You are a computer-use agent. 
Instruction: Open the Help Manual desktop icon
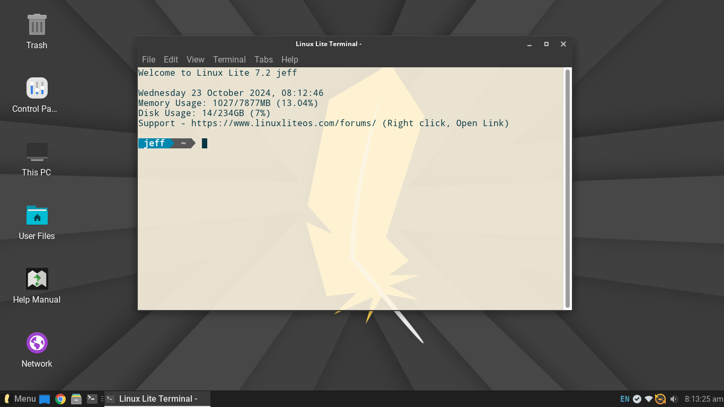pyautogui.click(x=37, y=279)
